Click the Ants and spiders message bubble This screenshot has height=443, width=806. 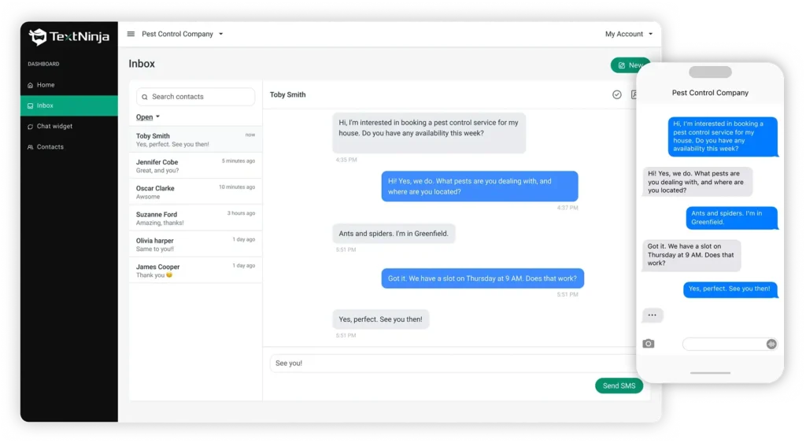click(394, 234)
